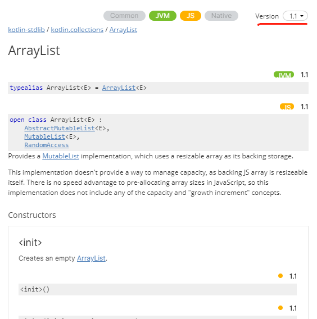Toggle the JVM platform filter
Viewport: 317px width, 319px height.
pyautogui.click(x=162, y=16)
